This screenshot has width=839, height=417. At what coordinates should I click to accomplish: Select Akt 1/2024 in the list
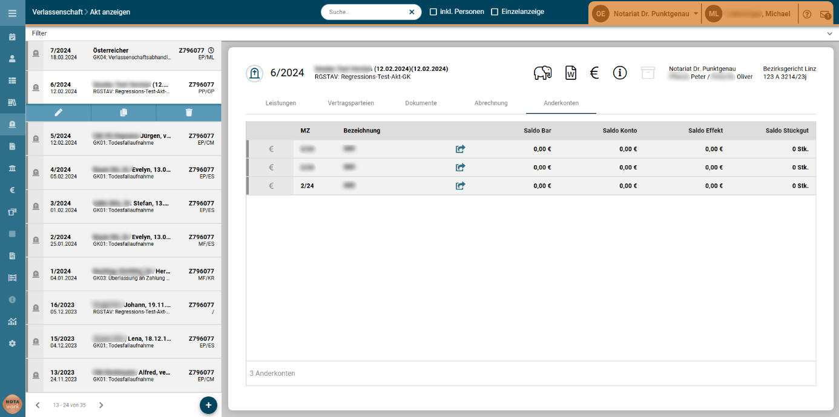pyautogui.click(x=123, y=275)
